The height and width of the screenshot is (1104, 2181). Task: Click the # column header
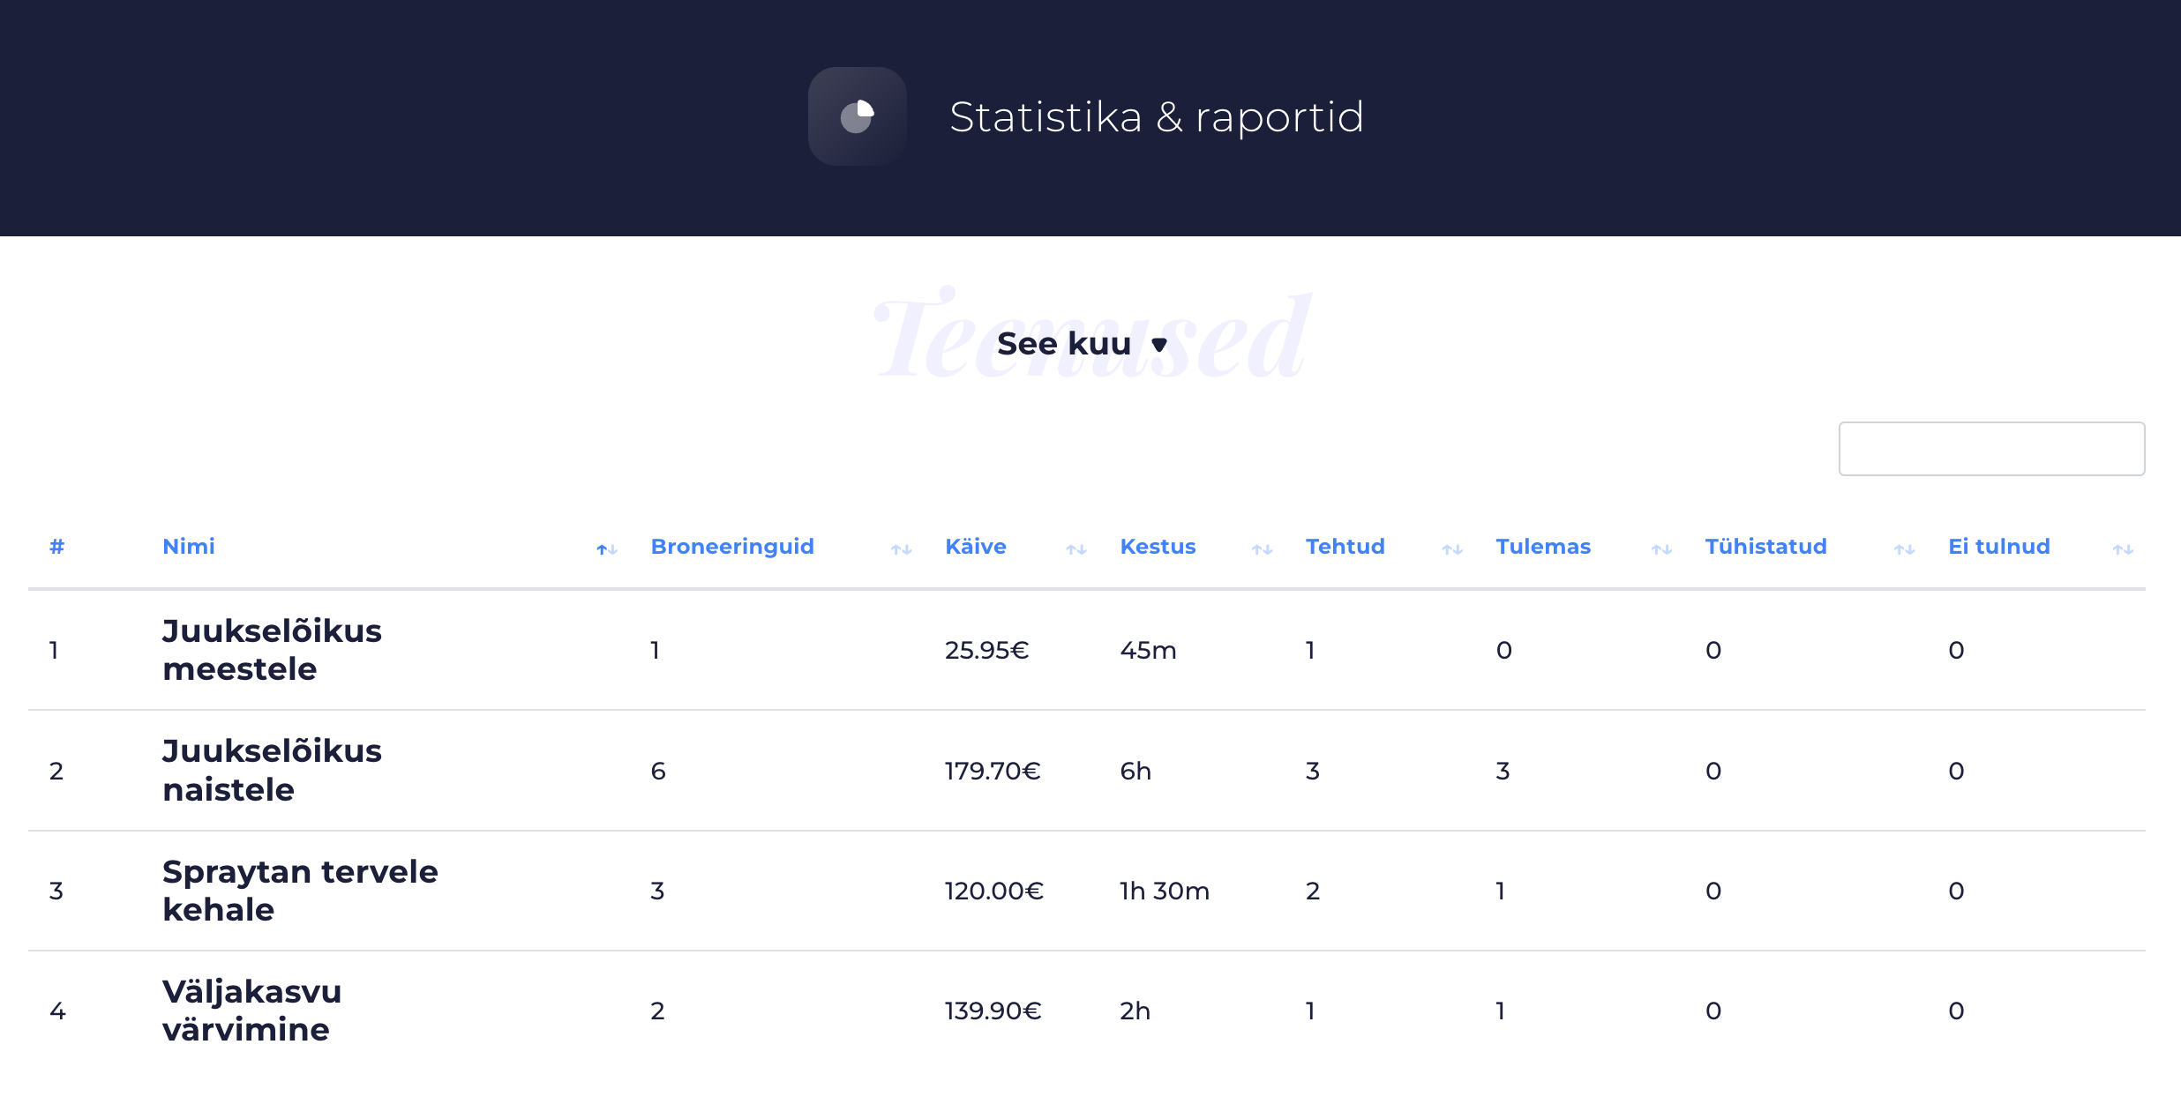coord(57,547)
